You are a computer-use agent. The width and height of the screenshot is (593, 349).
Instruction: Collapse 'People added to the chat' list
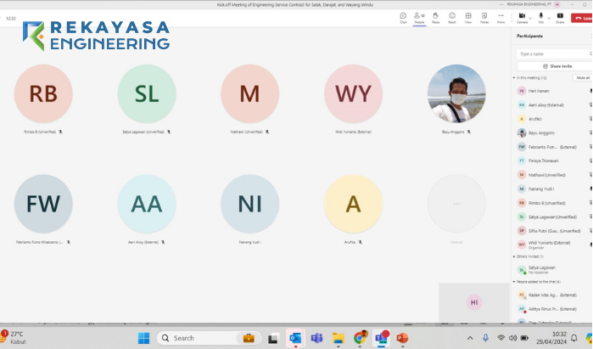514,281
